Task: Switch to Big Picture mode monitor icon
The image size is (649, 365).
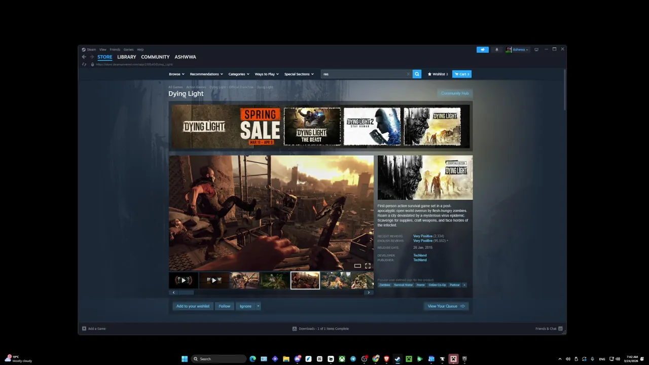Action: coord(536,50)
